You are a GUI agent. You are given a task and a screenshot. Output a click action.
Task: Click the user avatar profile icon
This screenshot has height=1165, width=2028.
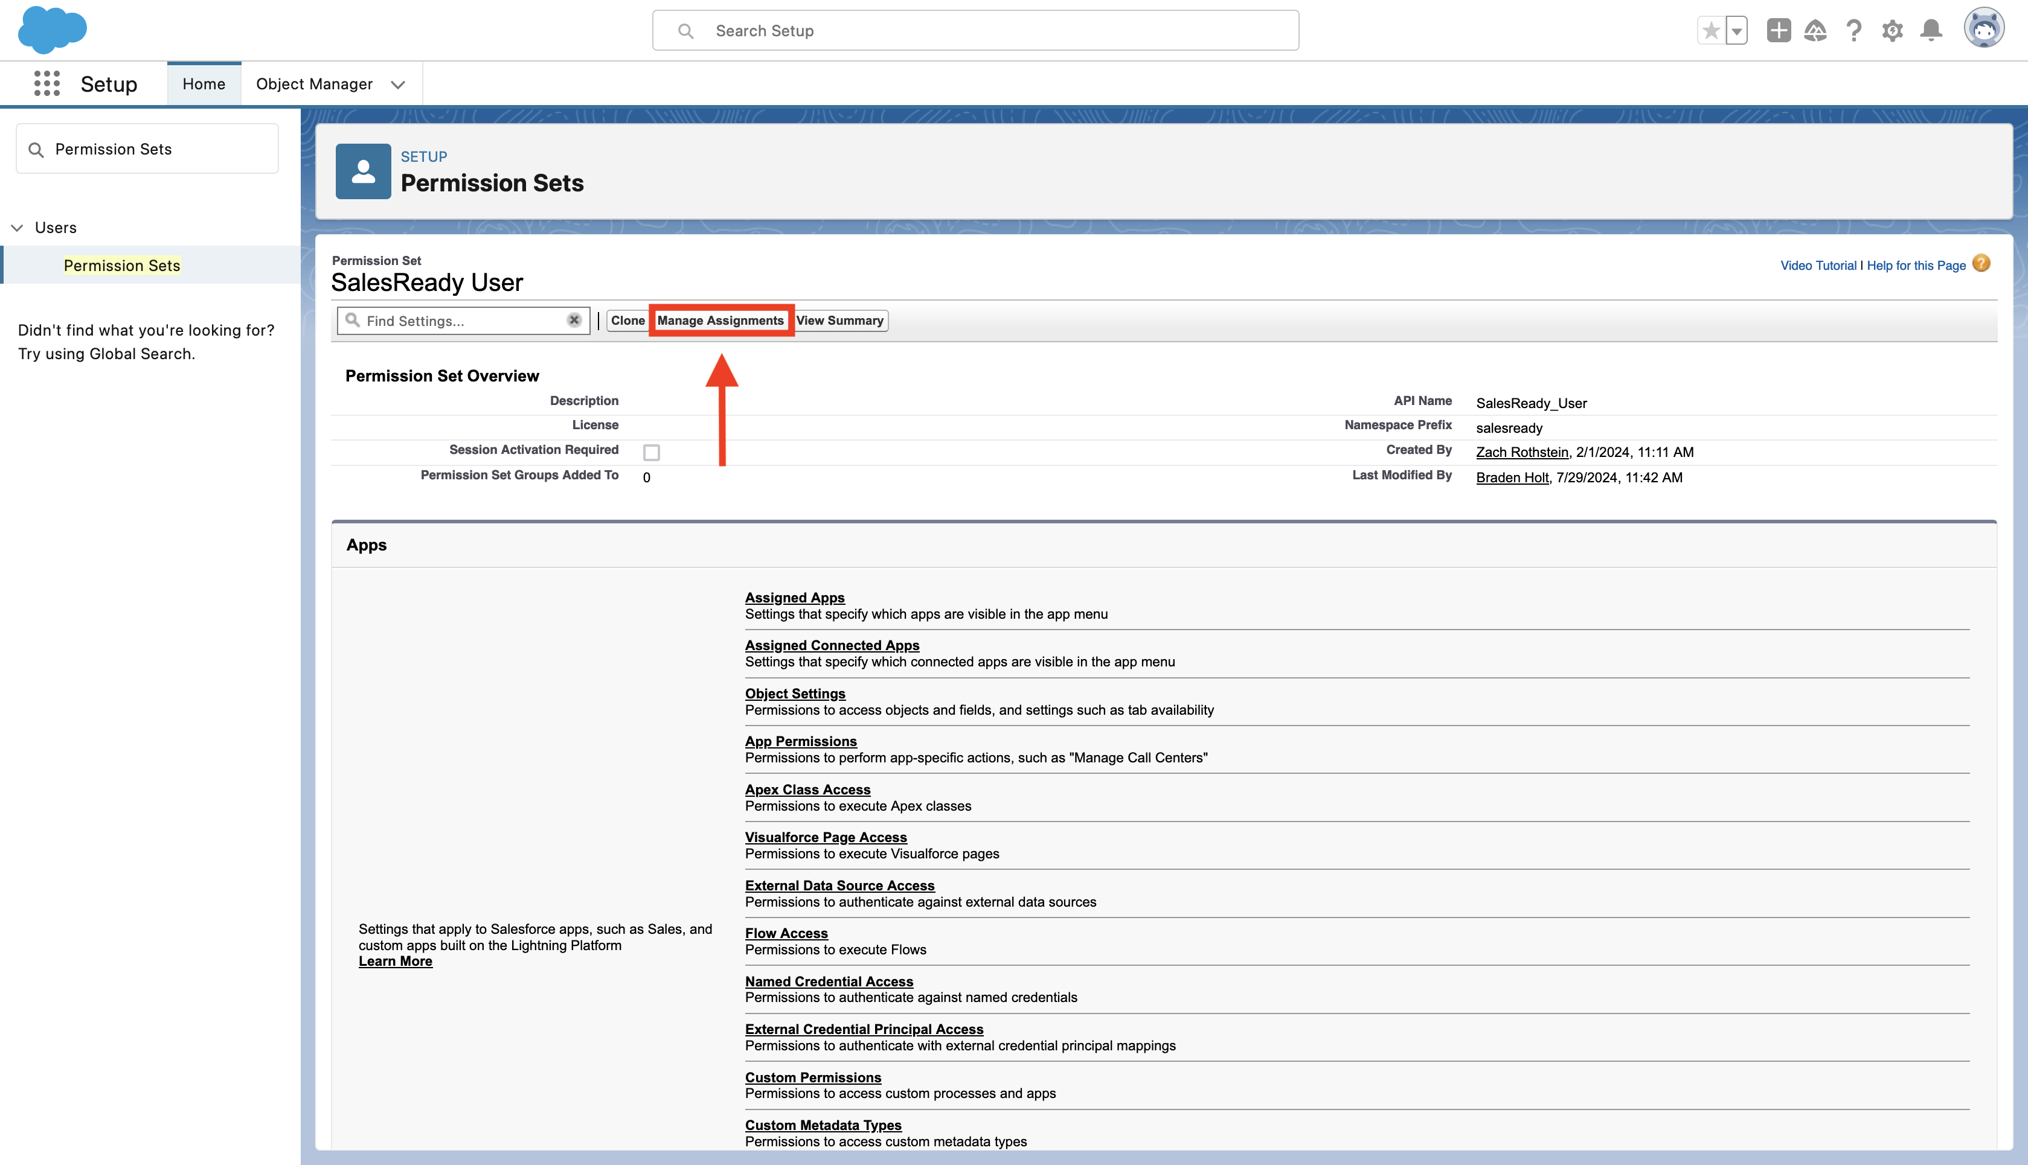coord(1983,29)
